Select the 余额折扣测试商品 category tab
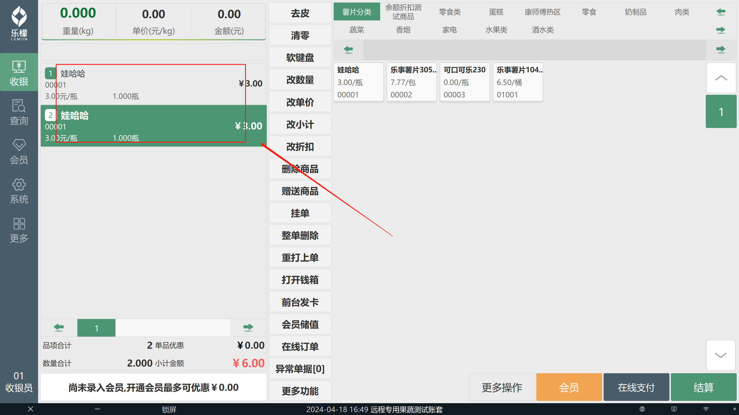Screen dimensions: 739x415 point(403,12)
